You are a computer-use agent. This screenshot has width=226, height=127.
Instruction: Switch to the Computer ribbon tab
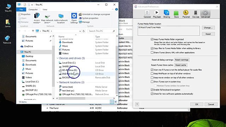coord(33,10)
